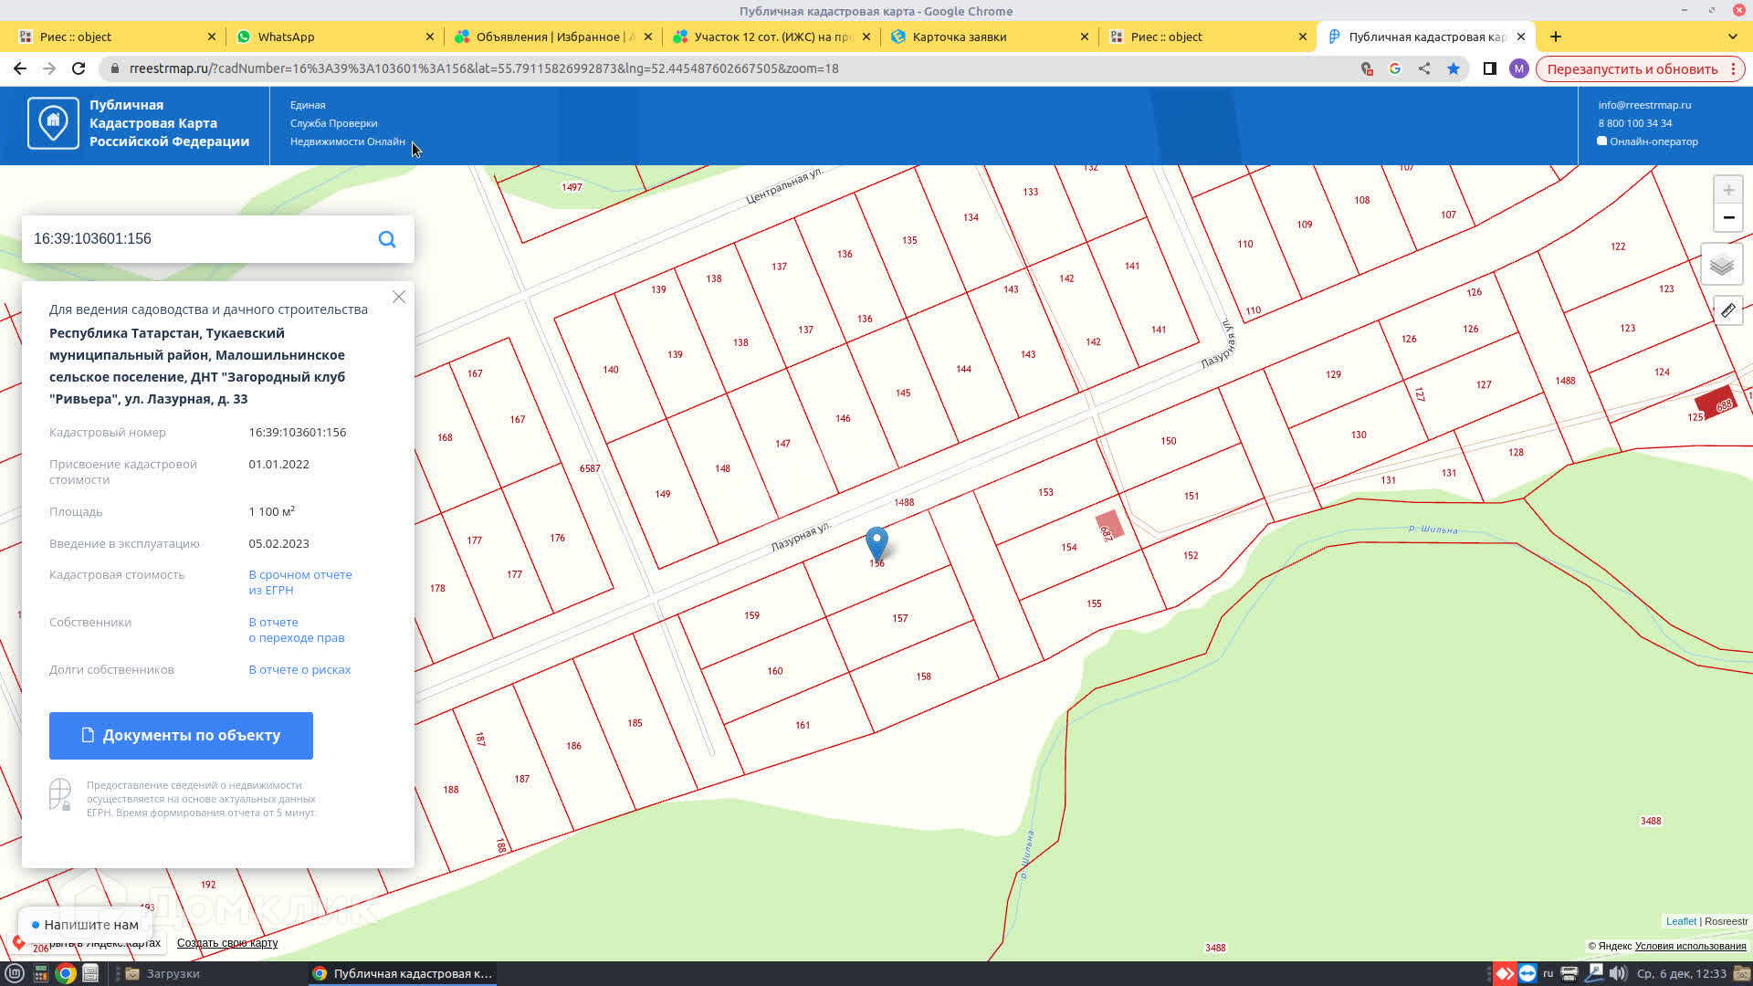Toggle Chrome side panel icon

(x=1489, y=68)
